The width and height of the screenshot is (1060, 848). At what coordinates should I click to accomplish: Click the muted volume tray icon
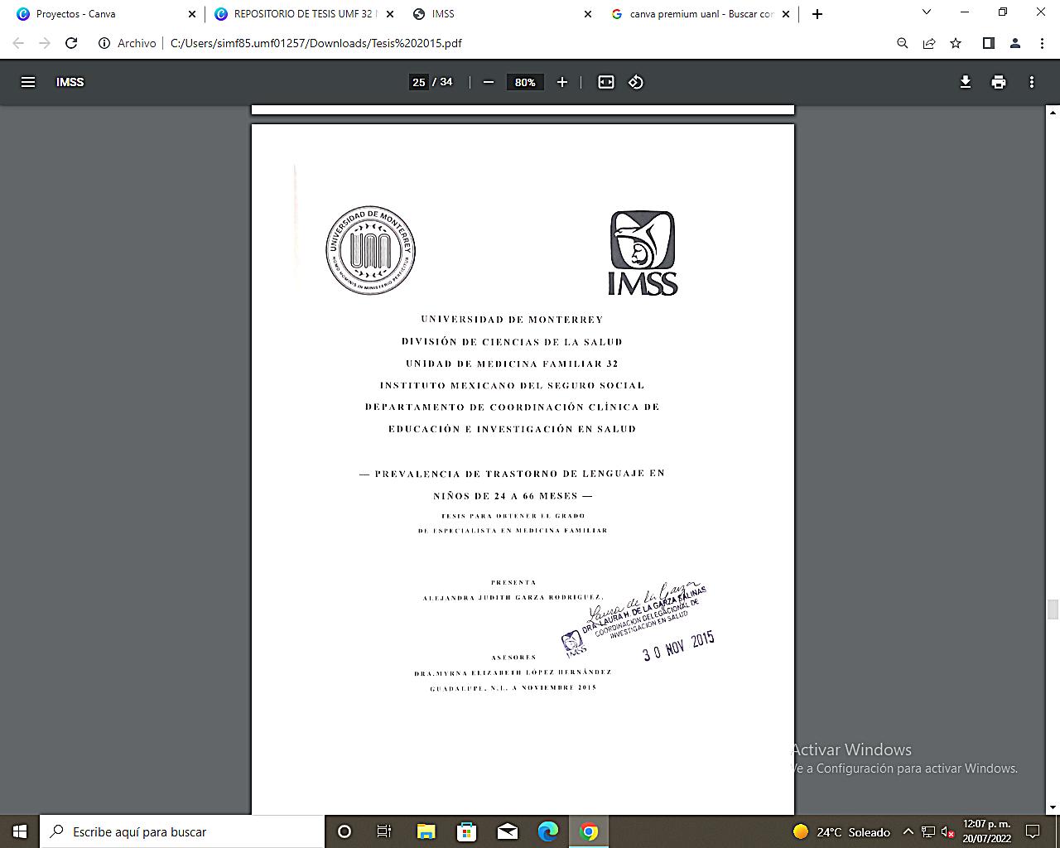pos(948,831)
